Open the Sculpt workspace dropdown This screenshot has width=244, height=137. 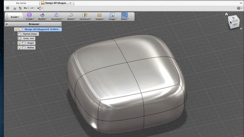15,17
